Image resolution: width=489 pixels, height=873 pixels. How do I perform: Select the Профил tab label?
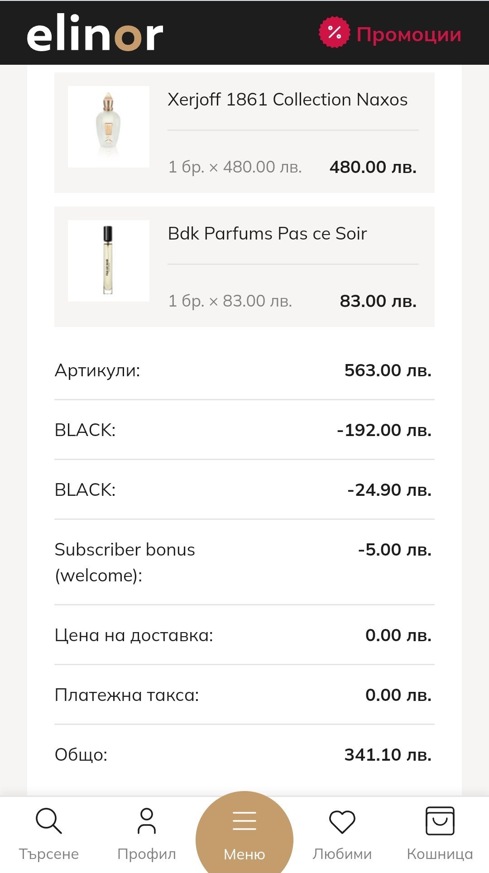click(x=146, y=854)
